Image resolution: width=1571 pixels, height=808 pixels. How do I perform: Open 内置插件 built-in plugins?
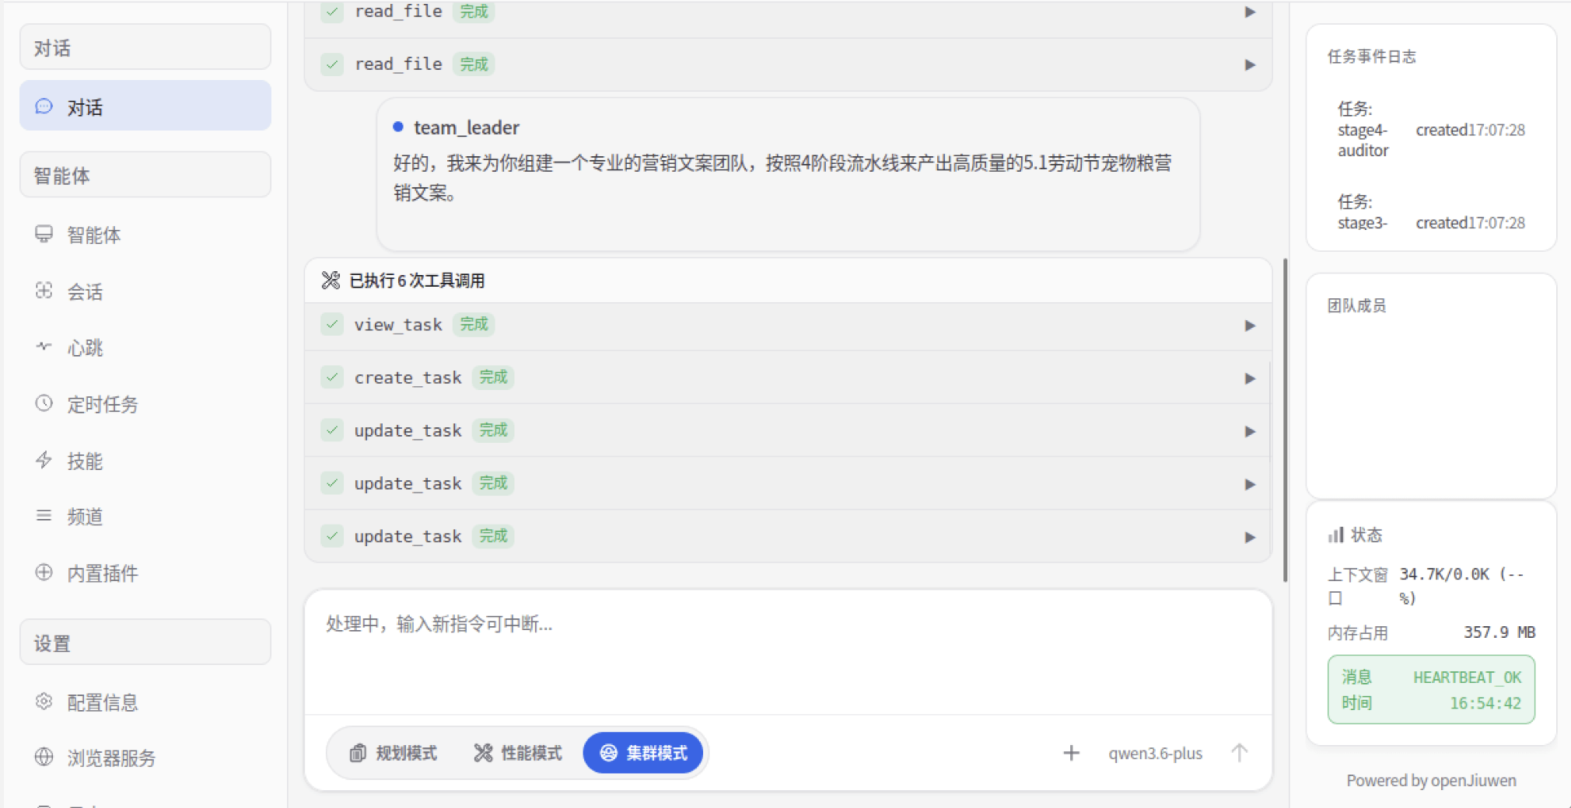(x=145, y=573)
